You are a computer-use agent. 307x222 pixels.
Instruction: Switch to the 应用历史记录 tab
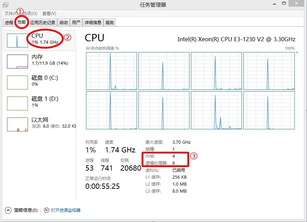43,22
